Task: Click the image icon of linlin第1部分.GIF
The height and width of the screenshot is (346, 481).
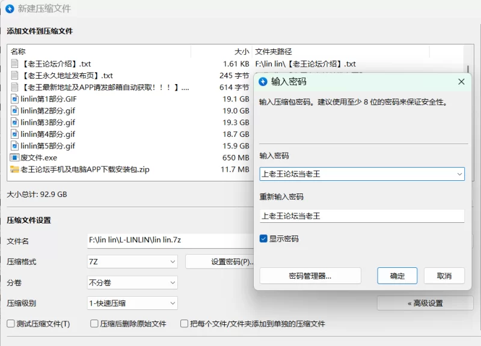Action: pyautogui.click(x=14, y=99)
